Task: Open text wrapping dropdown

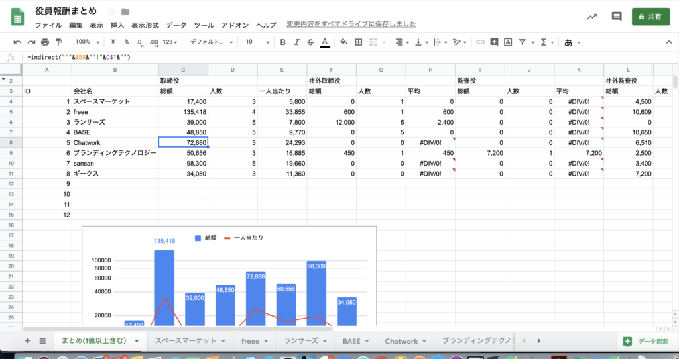Action: [x=440, y=42]
